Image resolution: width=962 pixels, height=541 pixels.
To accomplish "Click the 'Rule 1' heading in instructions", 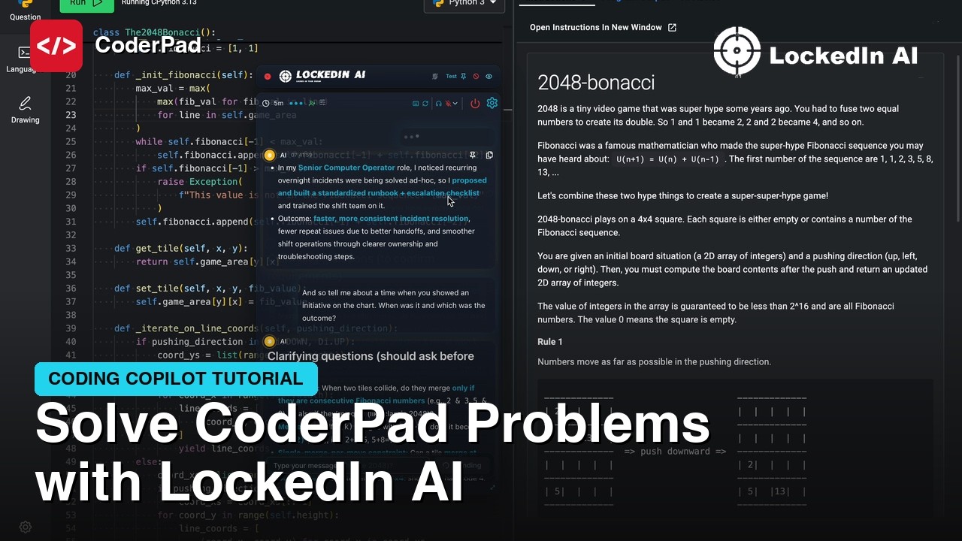I will 550,342.
